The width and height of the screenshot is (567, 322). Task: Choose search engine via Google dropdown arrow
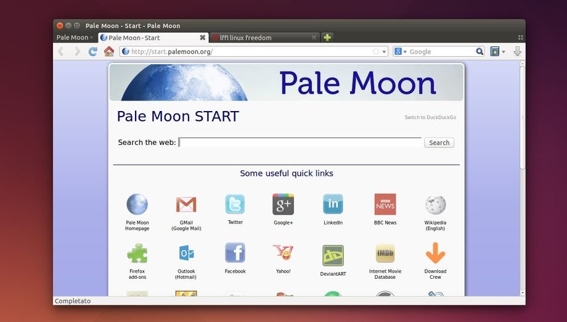pyautogui.click(x=405, y=52)
